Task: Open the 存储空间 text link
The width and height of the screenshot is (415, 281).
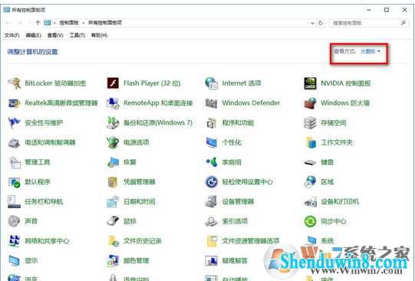Action: [x=334, y=123]
